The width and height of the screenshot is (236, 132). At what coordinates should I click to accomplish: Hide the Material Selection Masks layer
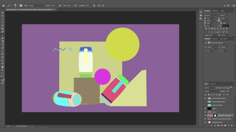(205, 98)
